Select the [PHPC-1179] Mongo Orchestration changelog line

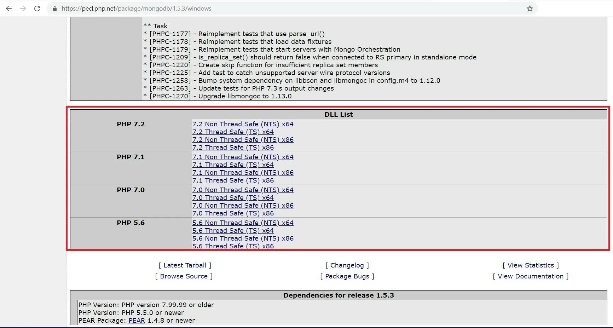point(272,50)
